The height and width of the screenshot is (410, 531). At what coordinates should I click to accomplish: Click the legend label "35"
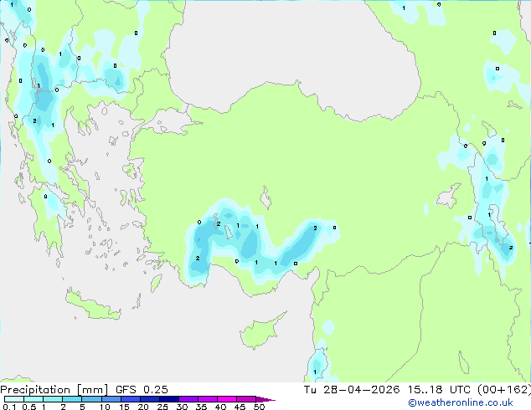tap(201, 407)
